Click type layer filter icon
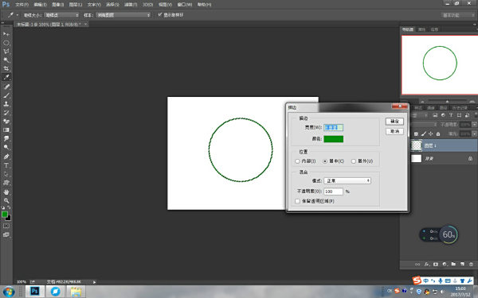478x298 pixels. click(451, 115)
